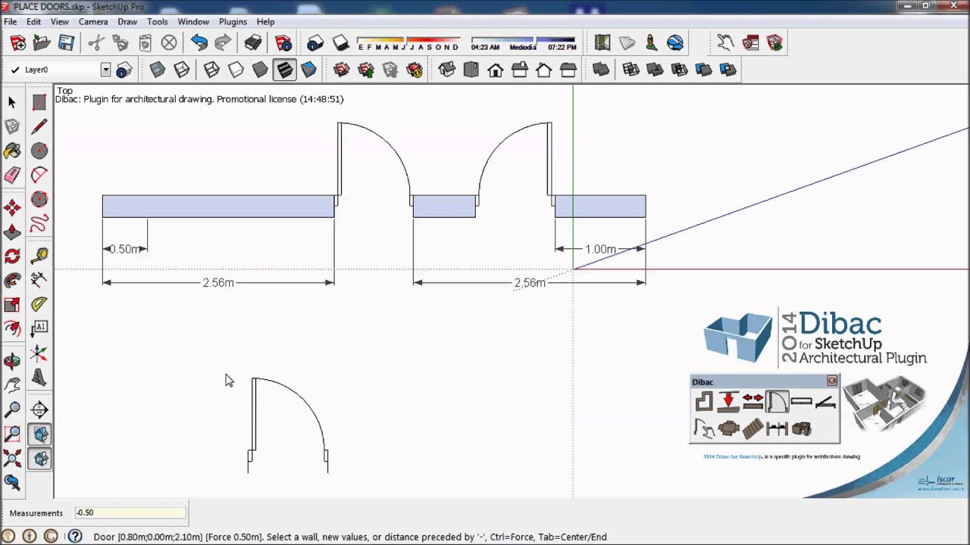
Task: Enable Shaded face style
Action: [260, 70]
